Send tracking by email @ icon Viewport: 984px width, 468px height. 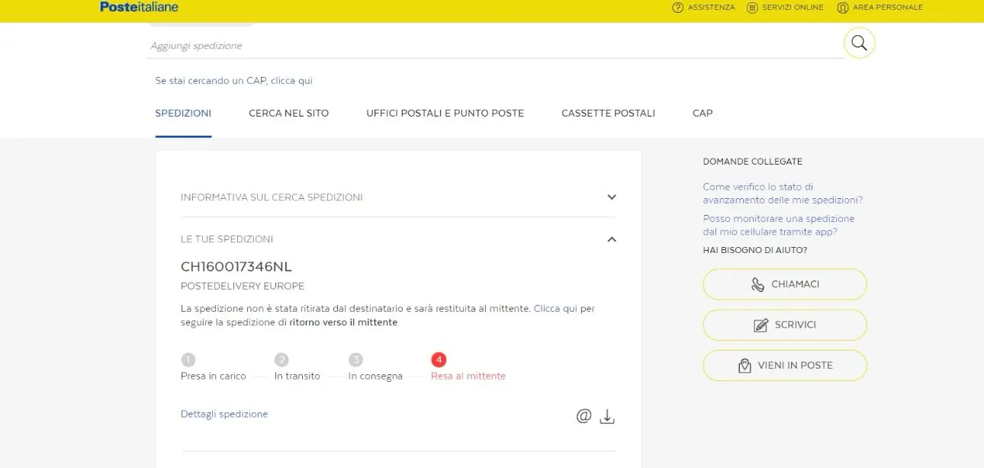click(584, 416)
